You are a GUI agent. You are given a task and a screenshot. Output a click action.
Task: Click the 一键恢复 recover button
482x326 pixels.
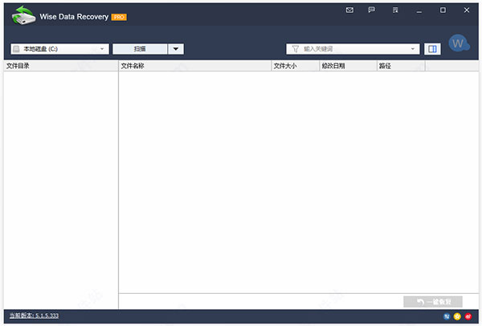[433, 302]
